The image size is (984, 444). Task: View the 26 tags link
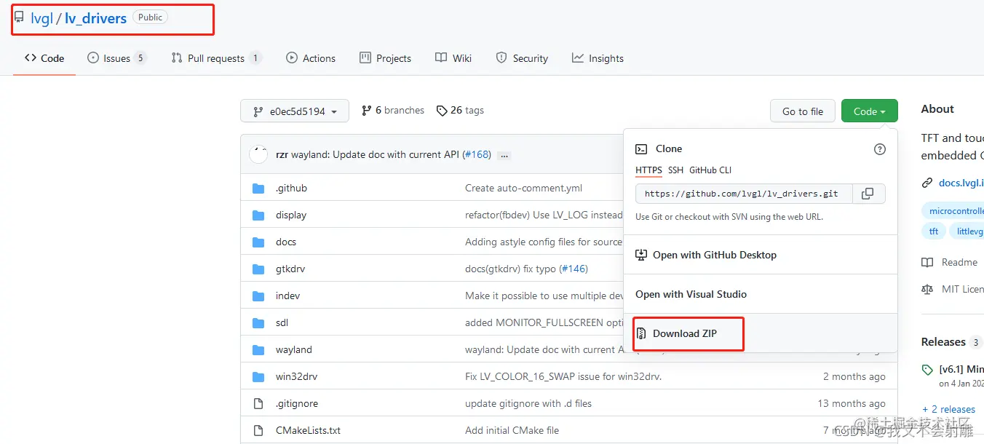(460, 111)
